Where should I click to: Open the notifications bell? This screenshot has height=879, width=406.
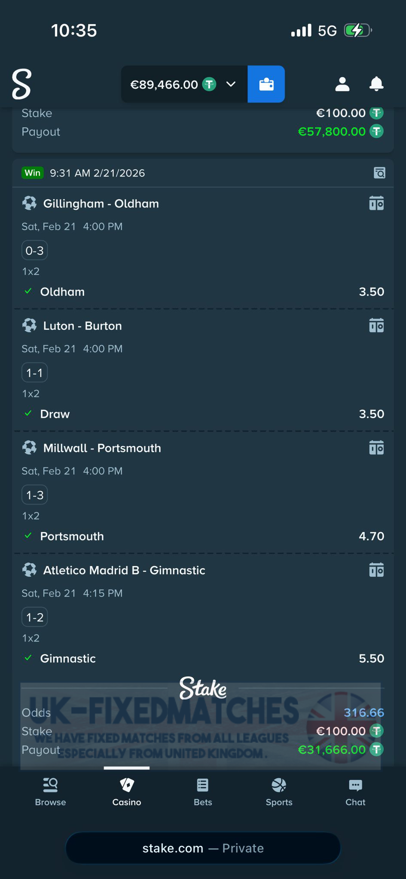coord(376,84)
